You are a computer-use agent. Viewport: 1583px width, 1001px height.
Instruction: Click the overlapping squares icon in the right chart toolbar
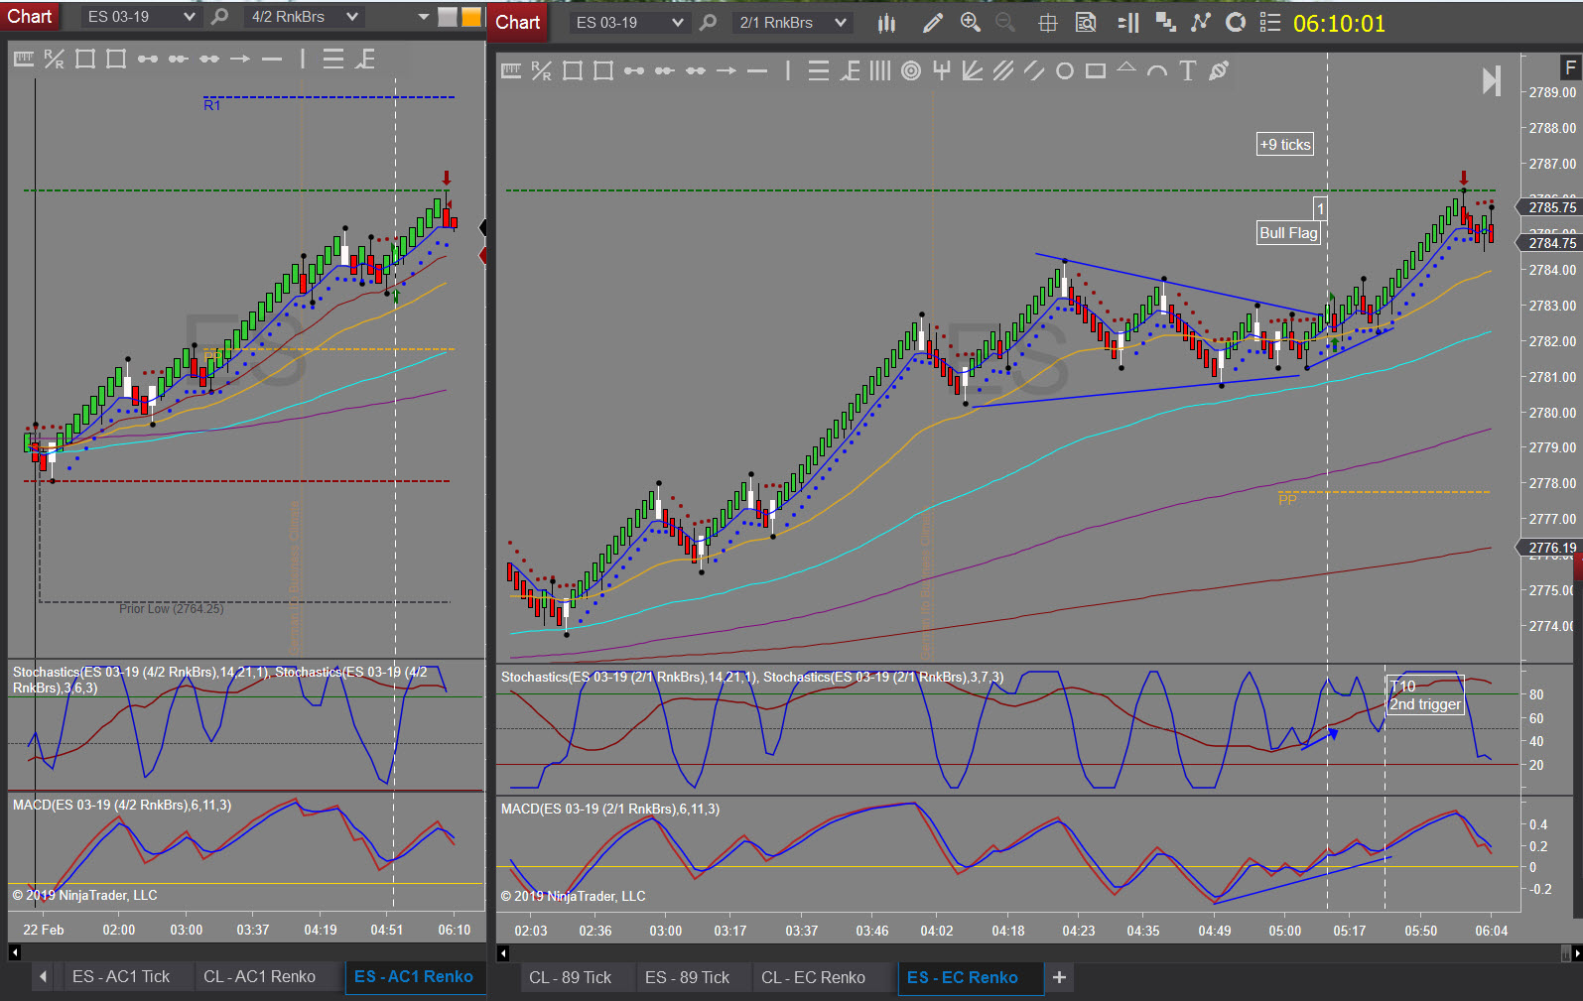coord(1165,23)
